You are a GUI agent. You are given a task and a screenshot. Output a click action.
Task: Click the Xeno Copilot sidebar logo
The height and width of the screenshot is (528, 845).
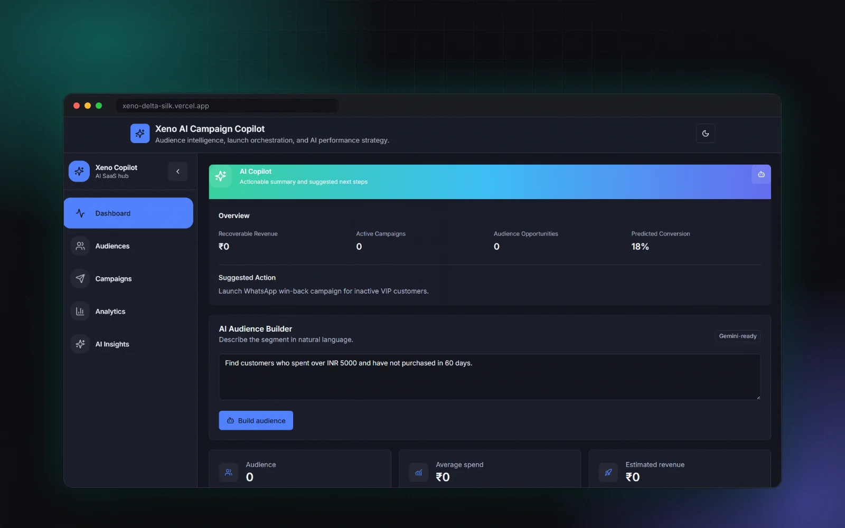pyautogui.click(x=79, y=172)
